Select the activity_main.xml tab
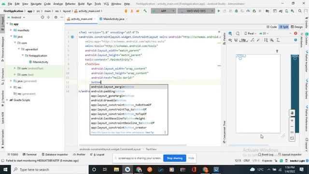 82,19
